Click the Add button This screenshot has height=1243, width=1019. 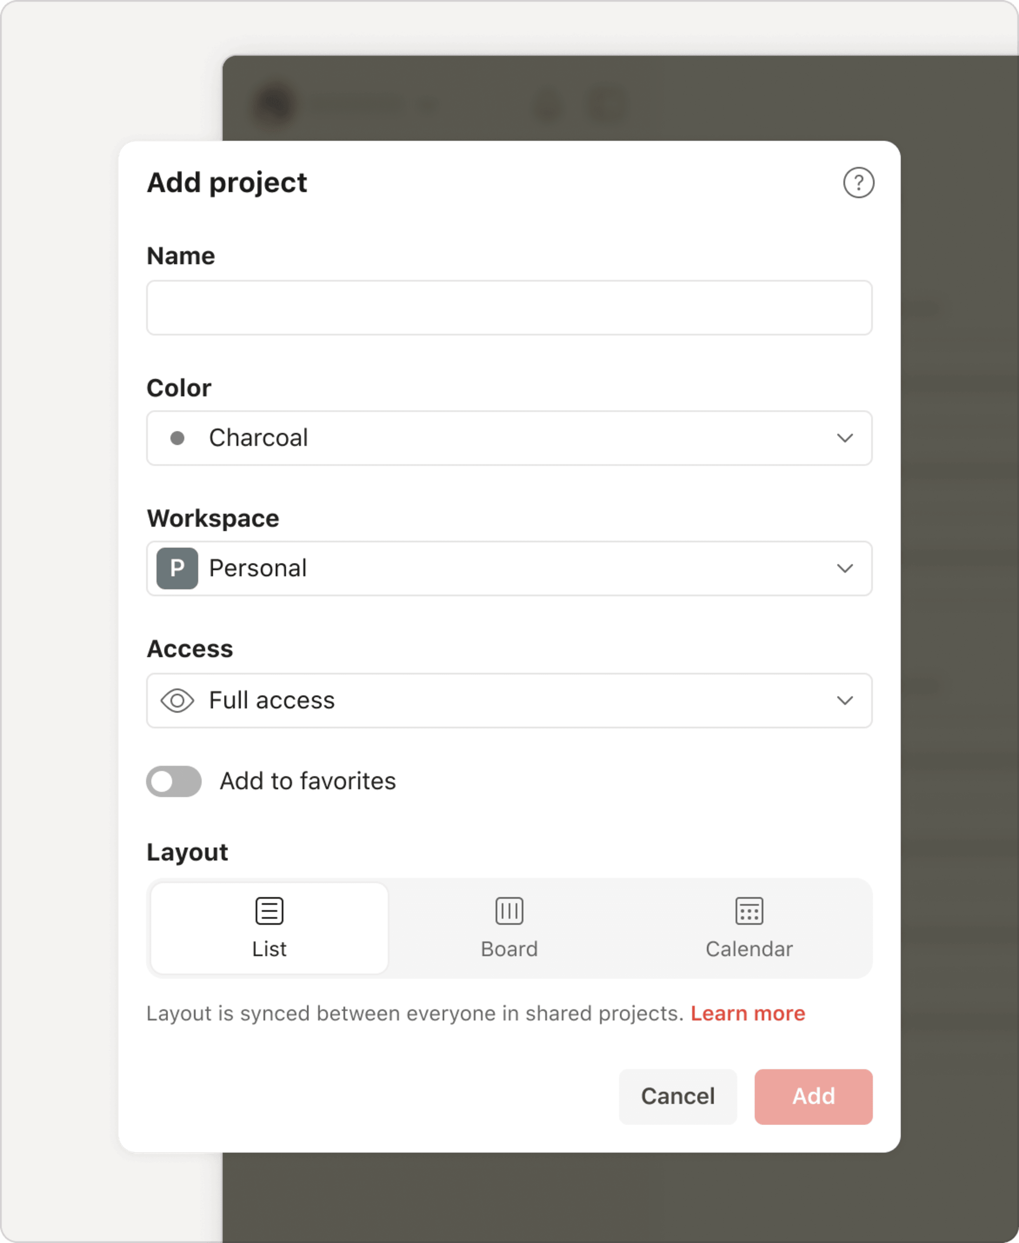[x=814, y=1096]
